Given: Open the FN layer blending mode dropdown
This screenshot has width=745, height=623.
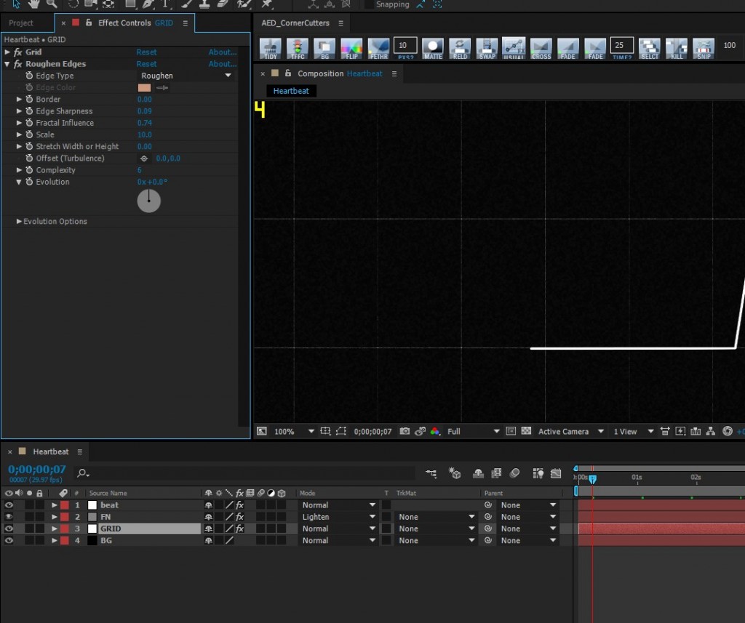Looking at the screenshot, I should coord(338,517).
